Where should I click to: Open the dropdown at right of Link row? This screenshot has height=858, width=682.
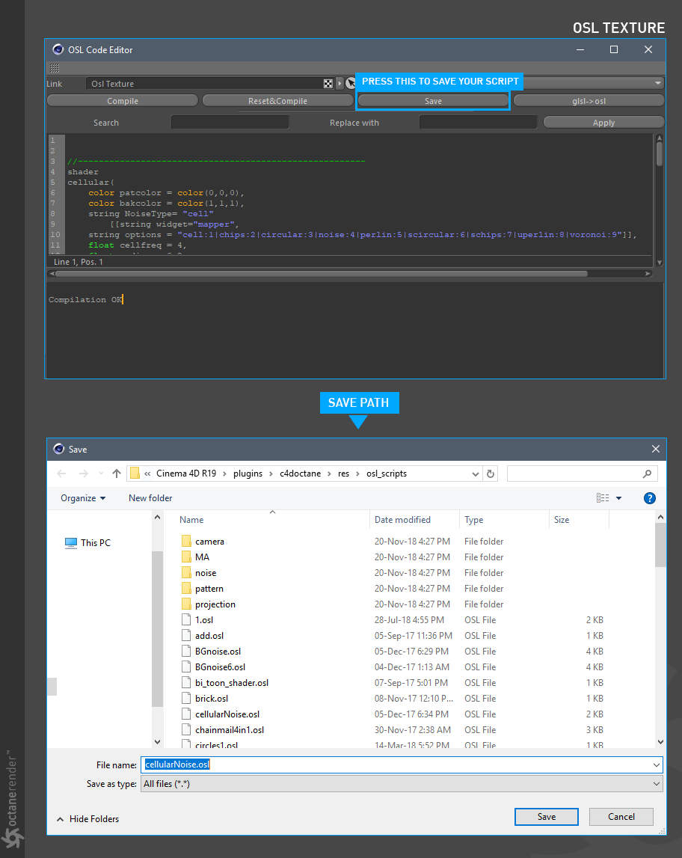(x=657, y=83)
